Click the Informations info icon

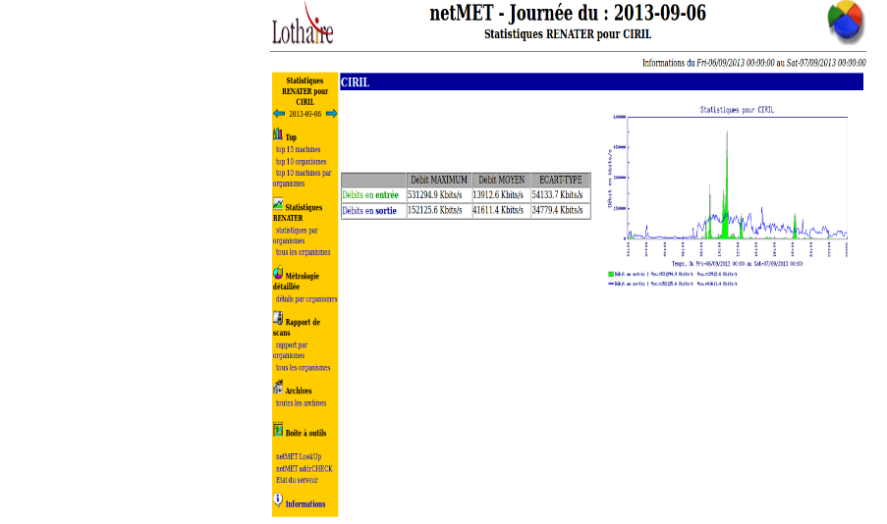278,499
